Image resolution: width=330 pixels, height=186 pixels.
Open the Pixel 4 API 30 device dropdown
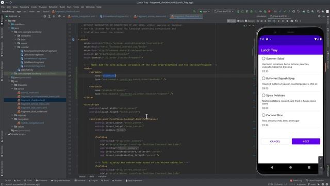tap(224, 11)
